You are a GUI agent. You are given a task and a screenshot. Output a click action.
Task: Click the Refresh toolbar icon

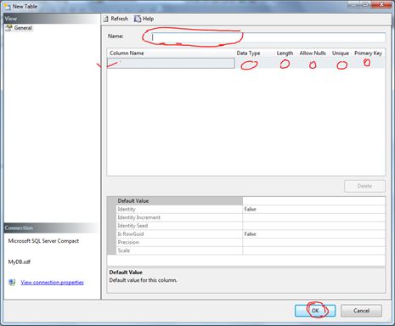(106, 19)
